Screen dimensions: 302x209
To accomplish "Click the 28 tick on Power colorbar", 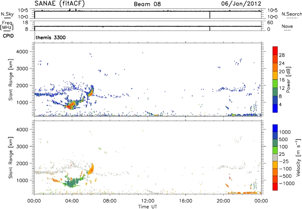I will coord(282,55).
